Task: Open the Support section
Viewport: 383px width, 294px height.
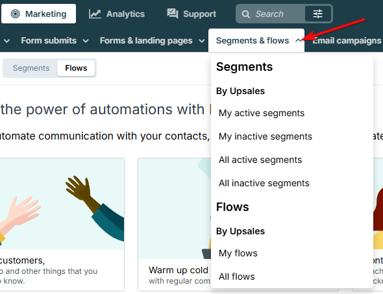Action: (191, 14)
